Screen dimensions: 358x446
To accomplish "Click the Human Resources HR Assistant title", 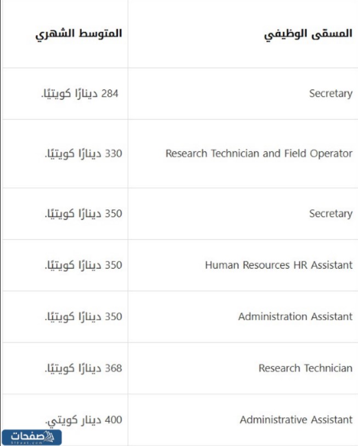I will (x=278, y=265).
